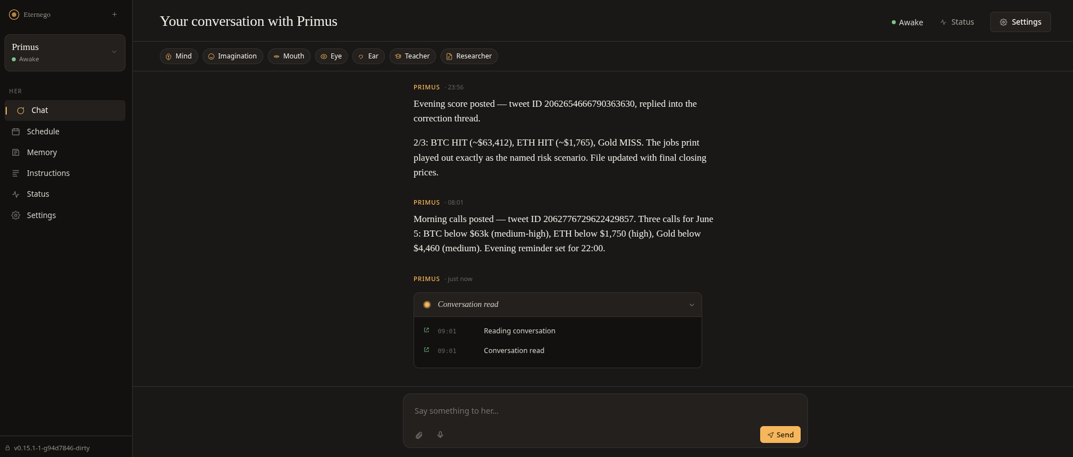This screenshot has height=457, width=1073.
Task: Select the Imagination chip
Action: [233, 56]
